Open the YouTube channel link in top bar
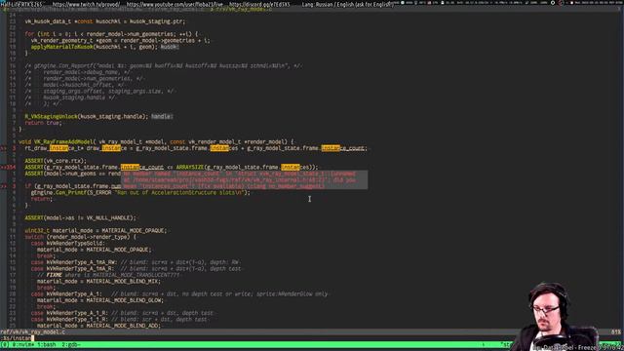Screen dimensions: 624x351 (175, 4)
